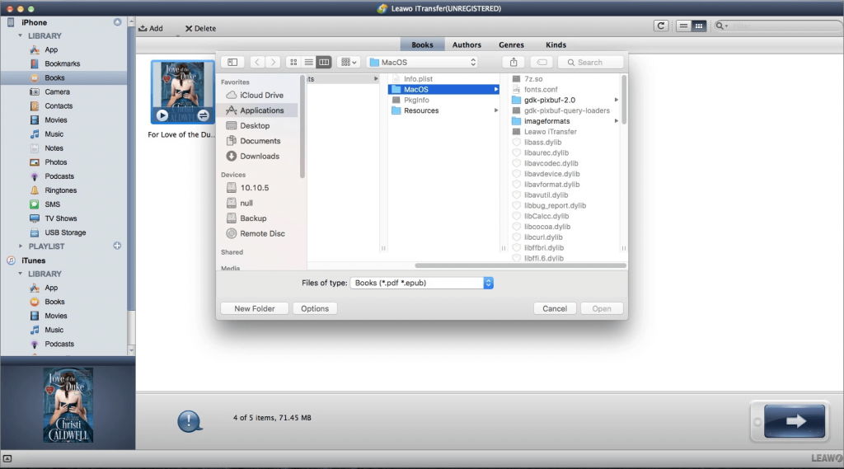This screenshot has height=469, width=844.
Task: Switch file dialog to icon view
Action: point(293,63)
